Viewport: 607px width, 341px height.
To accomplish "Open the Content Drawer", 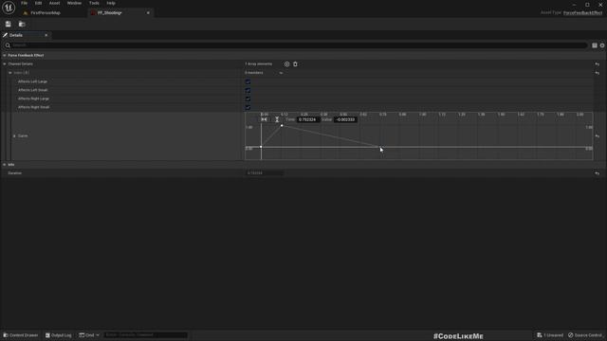I will pos(21,335).
